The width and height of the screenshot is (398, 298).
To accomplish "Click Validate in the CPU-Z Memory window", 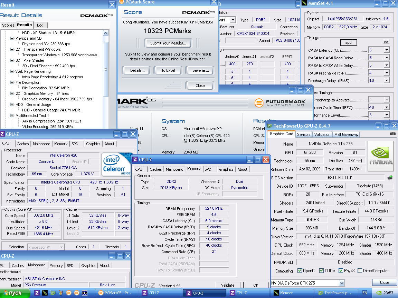I will click(228, 285).
